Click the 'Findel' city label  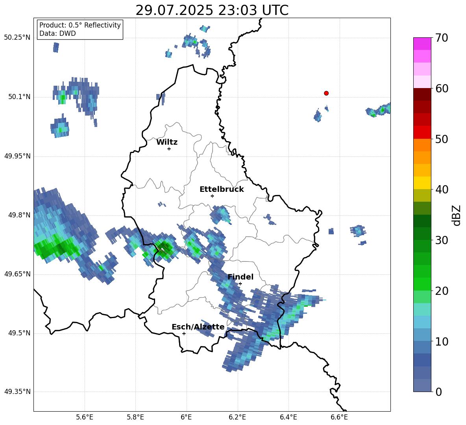pos(240,277)
